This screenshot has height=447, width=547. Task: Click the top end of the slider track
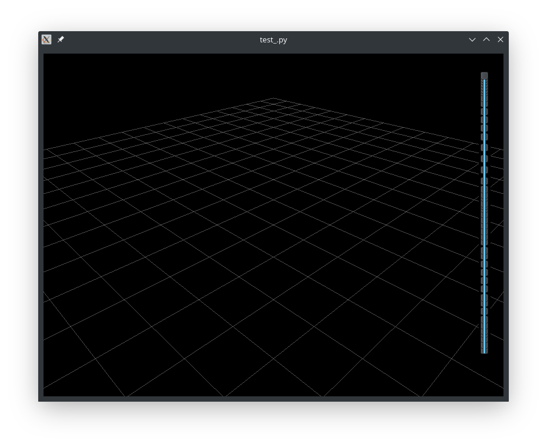(x=484, y=82)
